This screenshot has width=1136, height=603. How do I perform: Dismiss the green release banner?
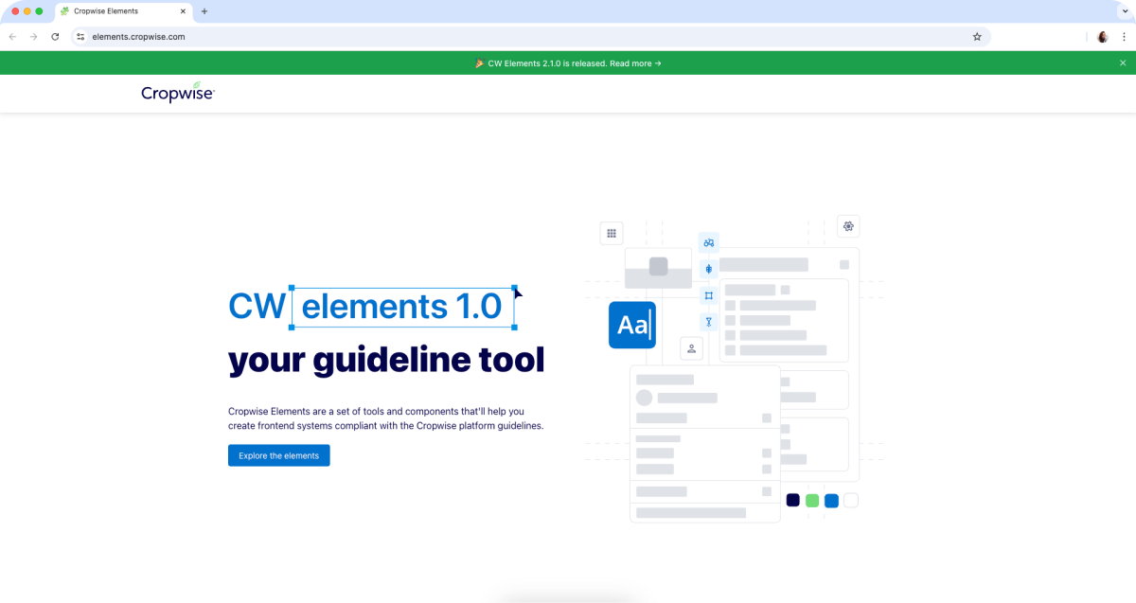coord(1123,63)
